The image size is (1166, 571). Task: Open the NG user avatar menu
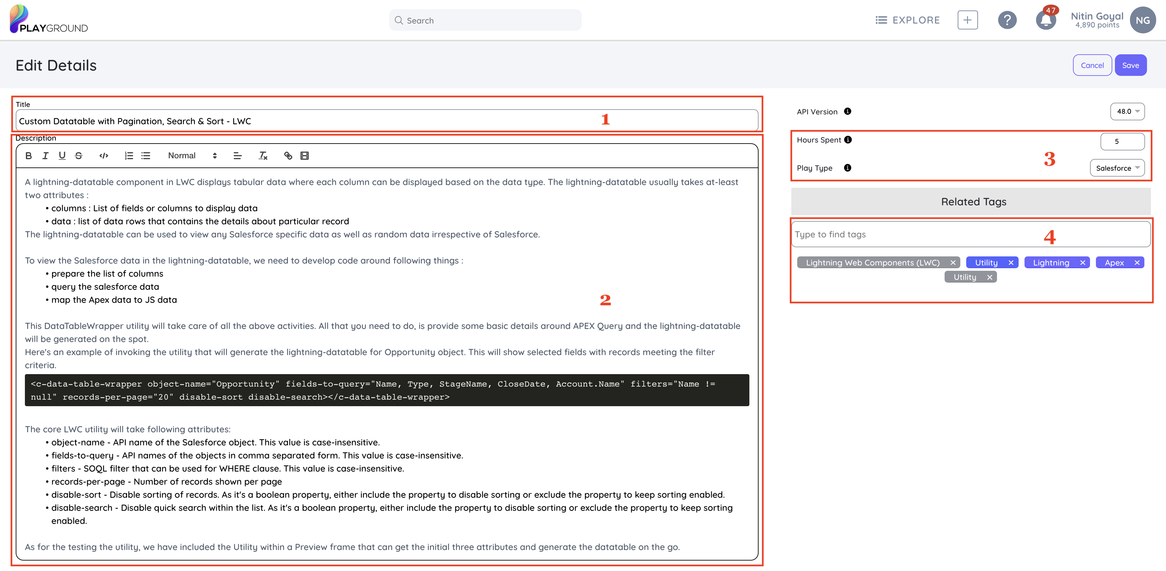pyautogui.click(x=1143, y=20)
